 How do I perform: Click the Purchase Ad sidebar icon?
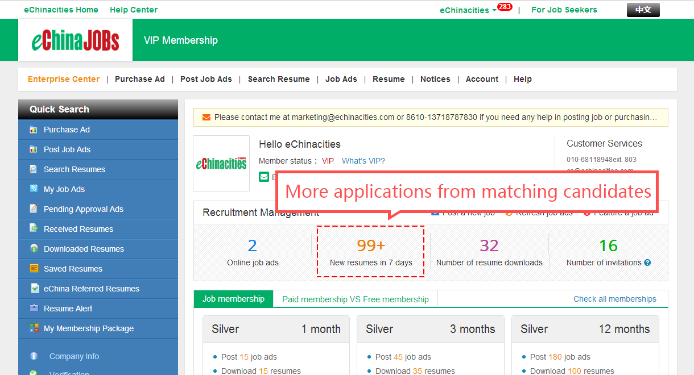[x=33, y=130]
